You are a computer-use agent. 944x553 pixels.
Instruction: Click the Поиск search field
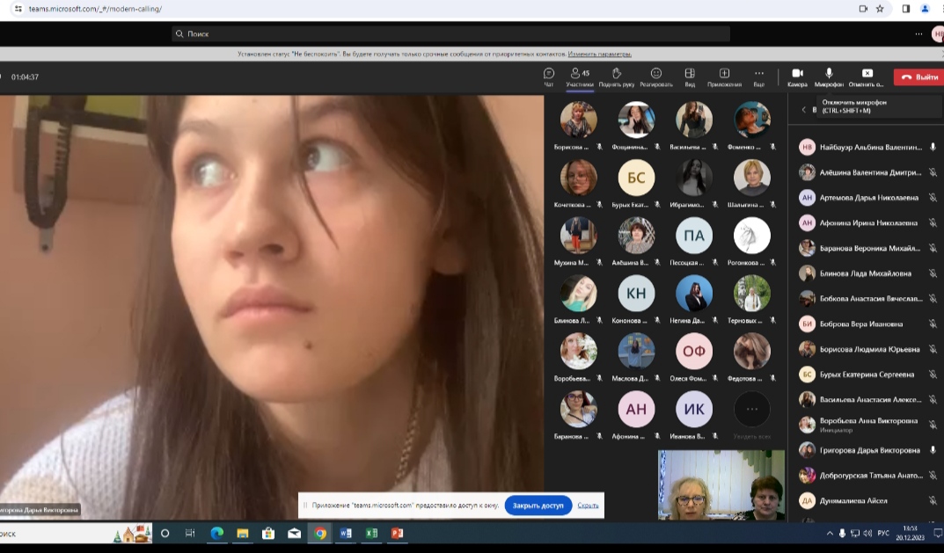tap(450, 33)
